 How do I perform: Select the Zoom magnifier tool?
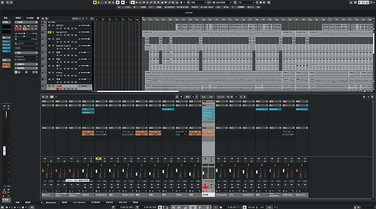pos(158,2)
